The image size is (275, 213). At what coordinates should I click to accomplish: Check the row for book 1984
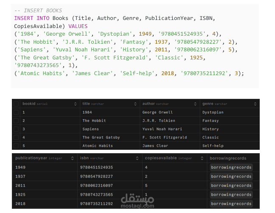pos(16,112)
